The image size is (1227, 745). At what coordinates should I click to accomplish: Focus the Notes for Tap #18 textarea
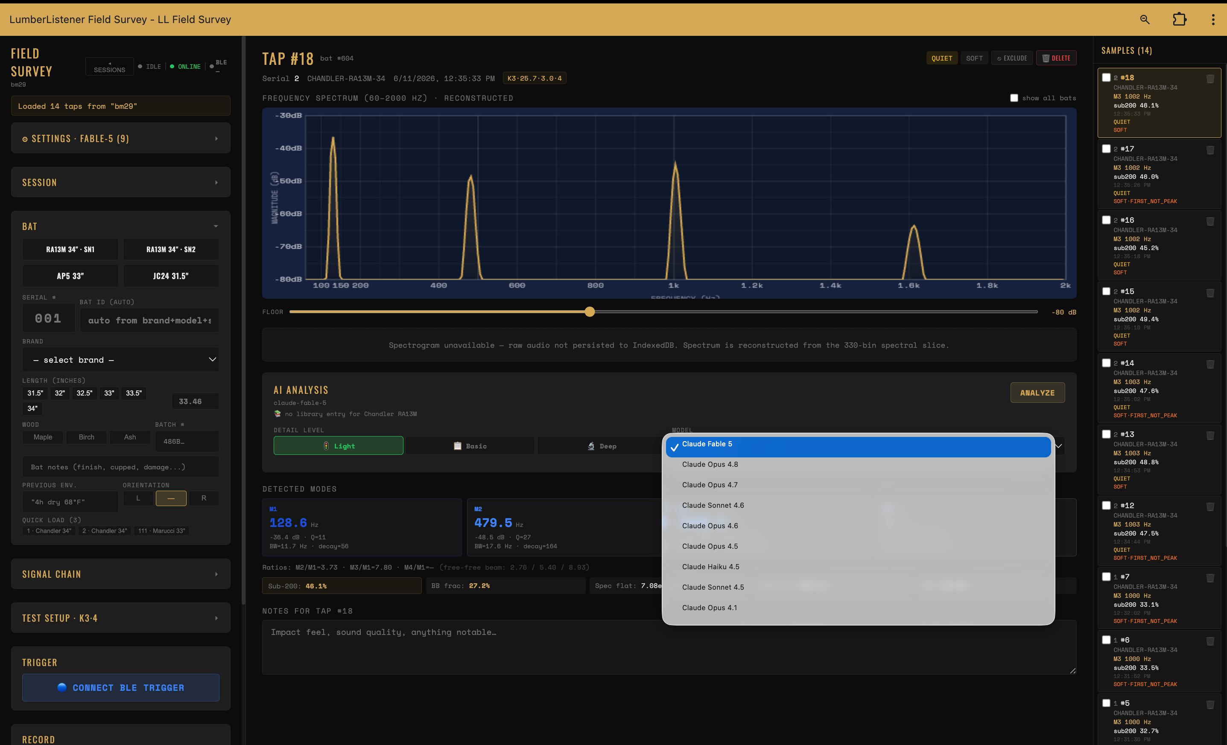[669, 647]
